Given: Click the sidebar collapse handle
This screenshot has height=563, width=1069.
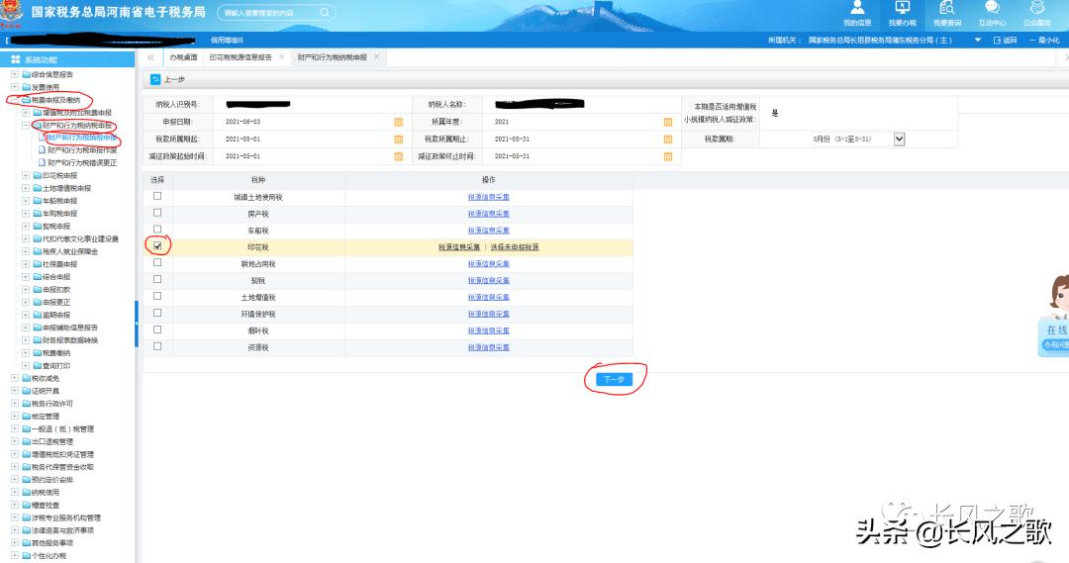Looking at the screenshot, I should [x=137, y=324].
